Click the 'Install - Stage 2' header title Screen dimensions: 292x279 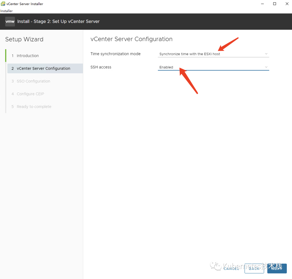click(x=58, y=21)
